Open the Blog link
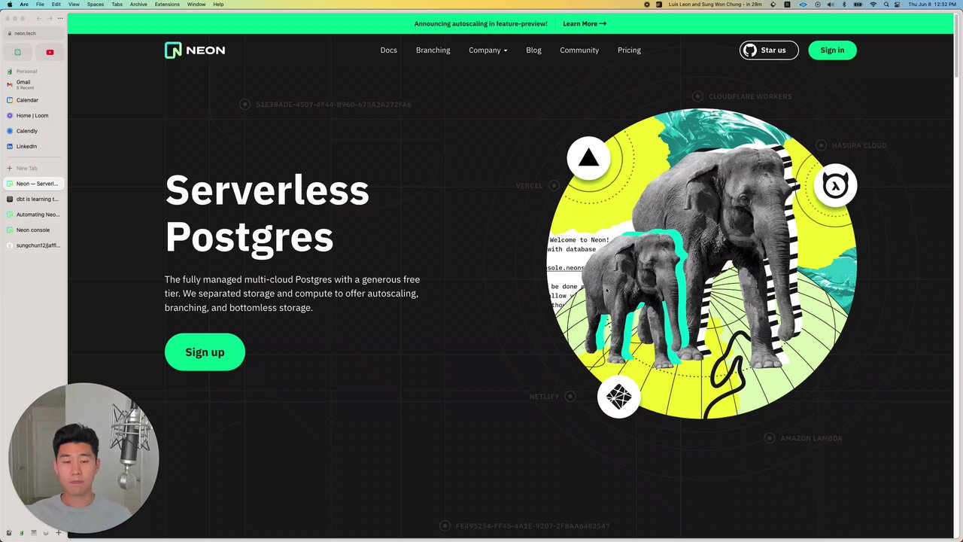Viewport: 963px width, 542px height. point(533,50)
